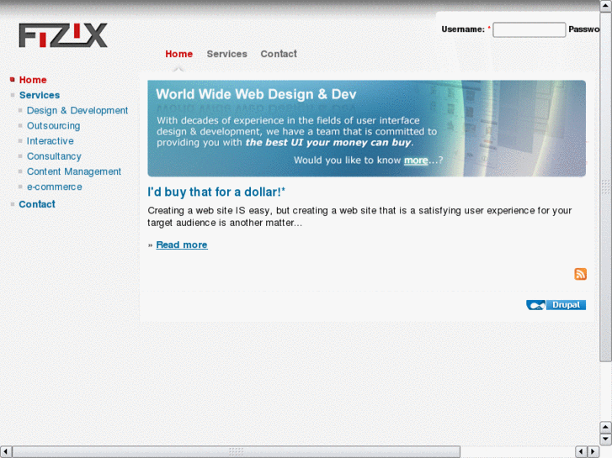Open the RSS feed icon

pos(580,274)
